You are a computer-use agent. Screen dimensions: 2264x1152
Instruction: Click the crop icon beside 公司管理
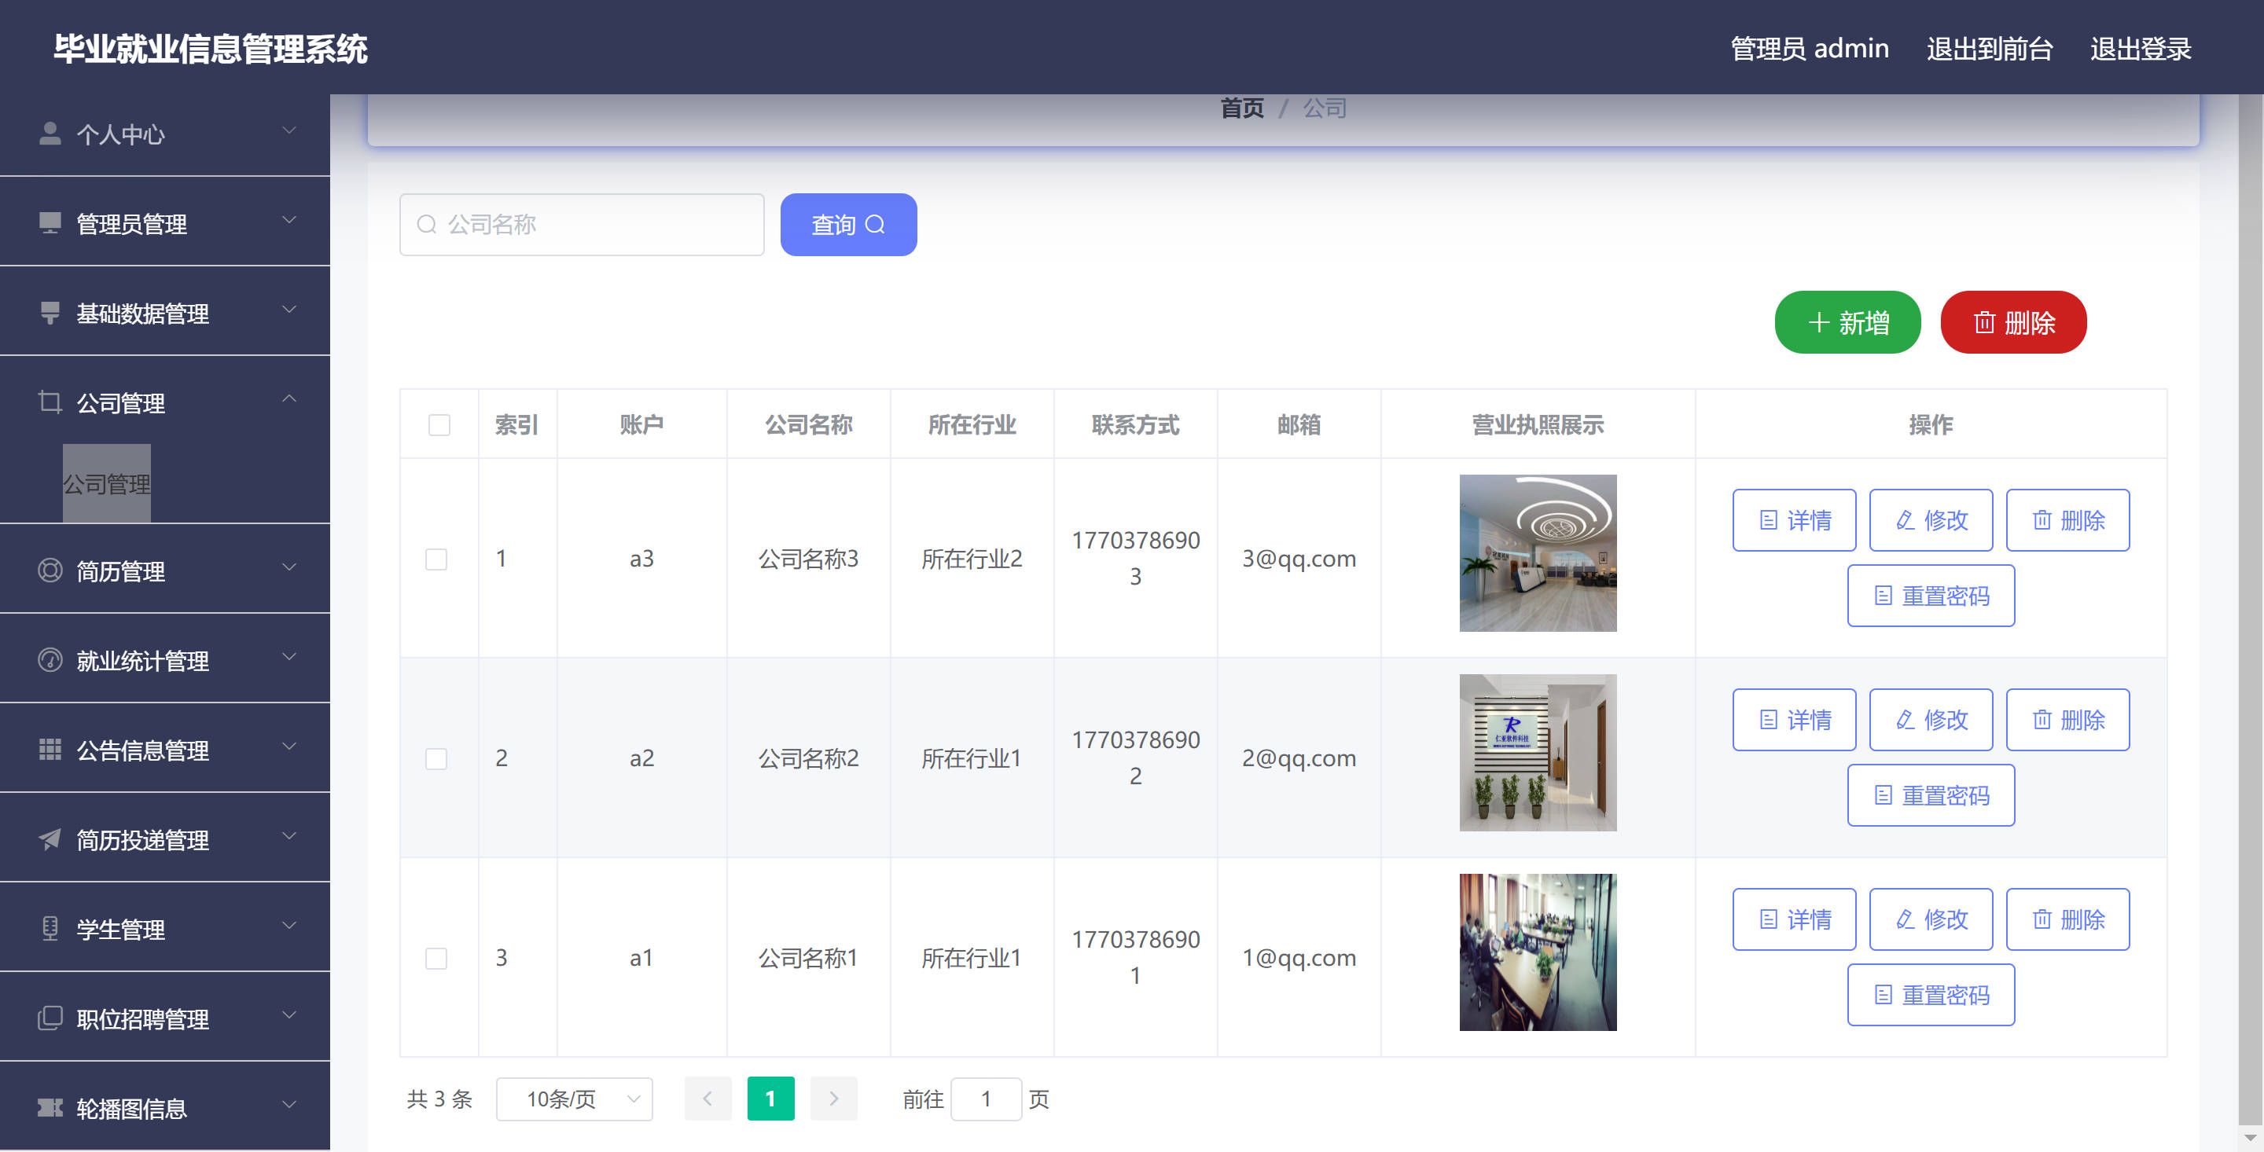(x=50, y=402)
